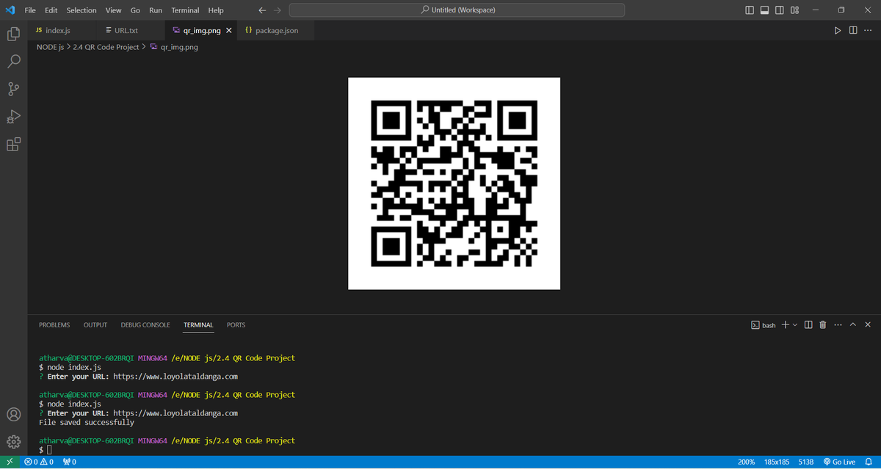This screenshot has width=881, height=469.
Task: Open the Run and Debug icon
Action: pyautogui.click(x=12, y=117)
